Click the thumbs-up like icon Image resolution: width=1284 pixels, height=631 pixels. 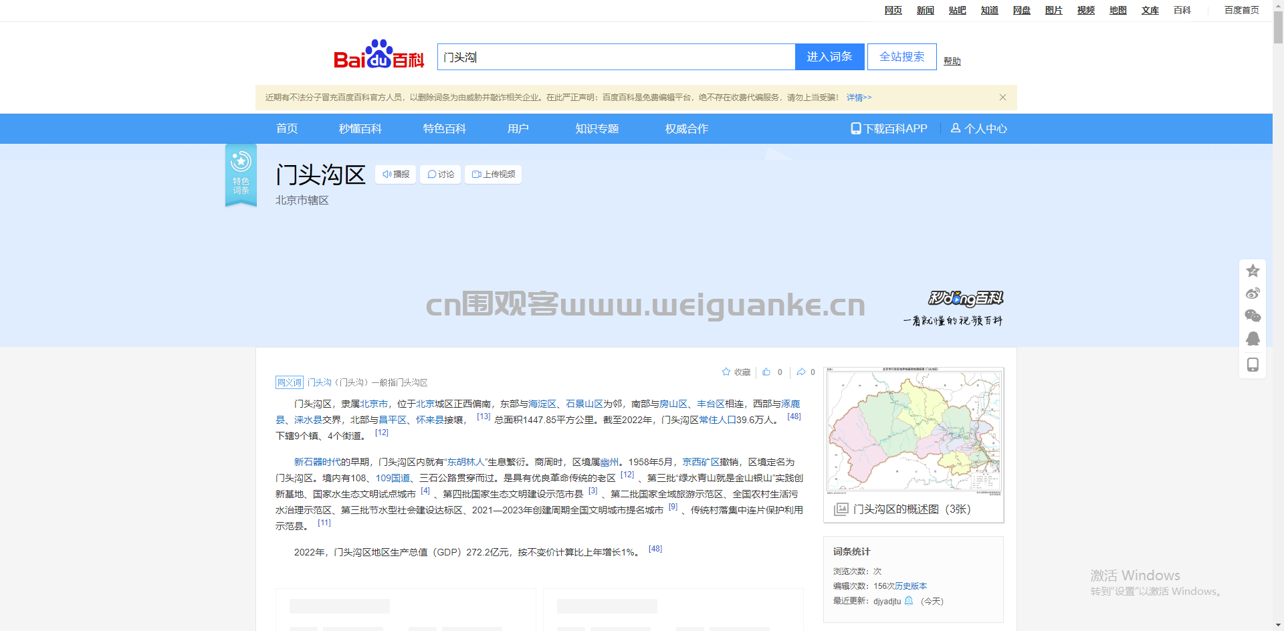click(x=766, y=372)
